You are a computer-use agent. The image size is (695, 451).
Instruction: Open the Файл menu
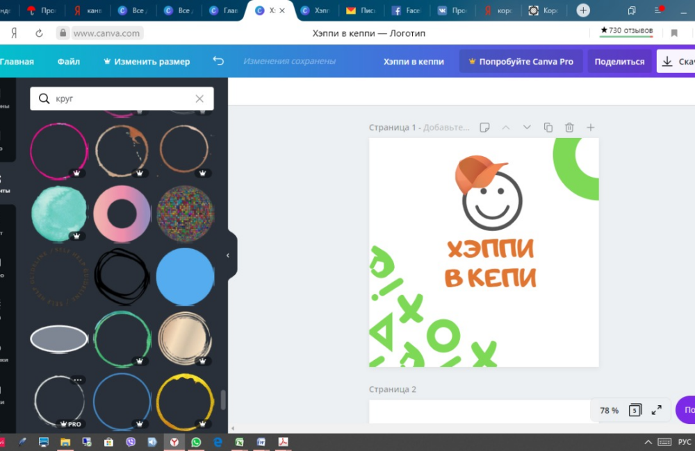click(x=69, y=62)
